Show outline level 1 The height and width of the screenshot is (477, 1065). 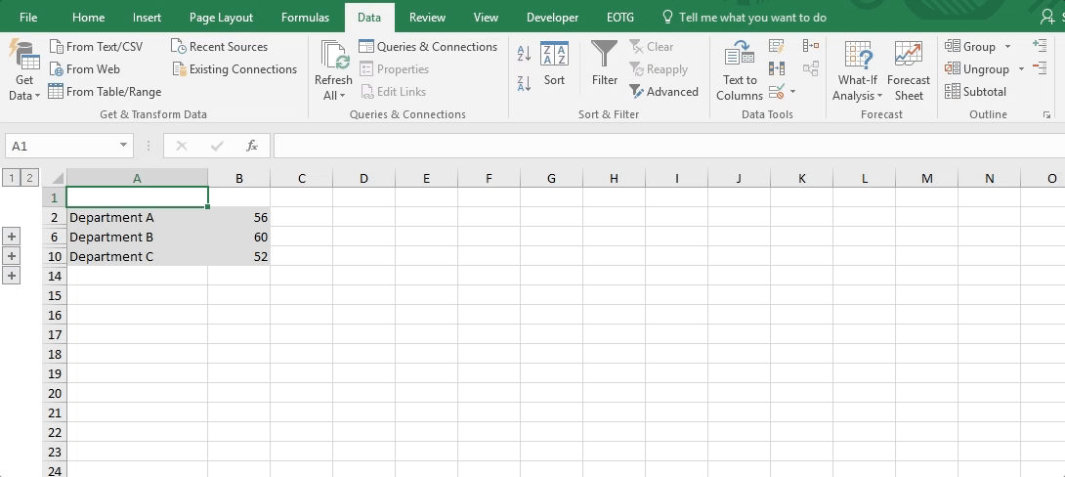pos(12,178)
